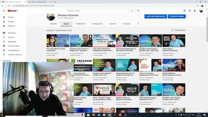Image resolution: width=208 pixels, height=117 pixels.
Task: Select the Видео channel tab
Action: (x=66, y=24)
